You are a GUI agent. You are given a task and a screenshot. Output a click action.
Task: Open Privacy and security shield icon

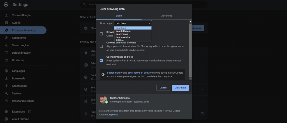click(6, 30)
